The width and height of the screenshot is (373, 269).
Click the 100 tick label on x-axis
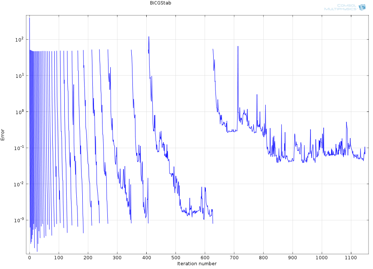[58, 258]
